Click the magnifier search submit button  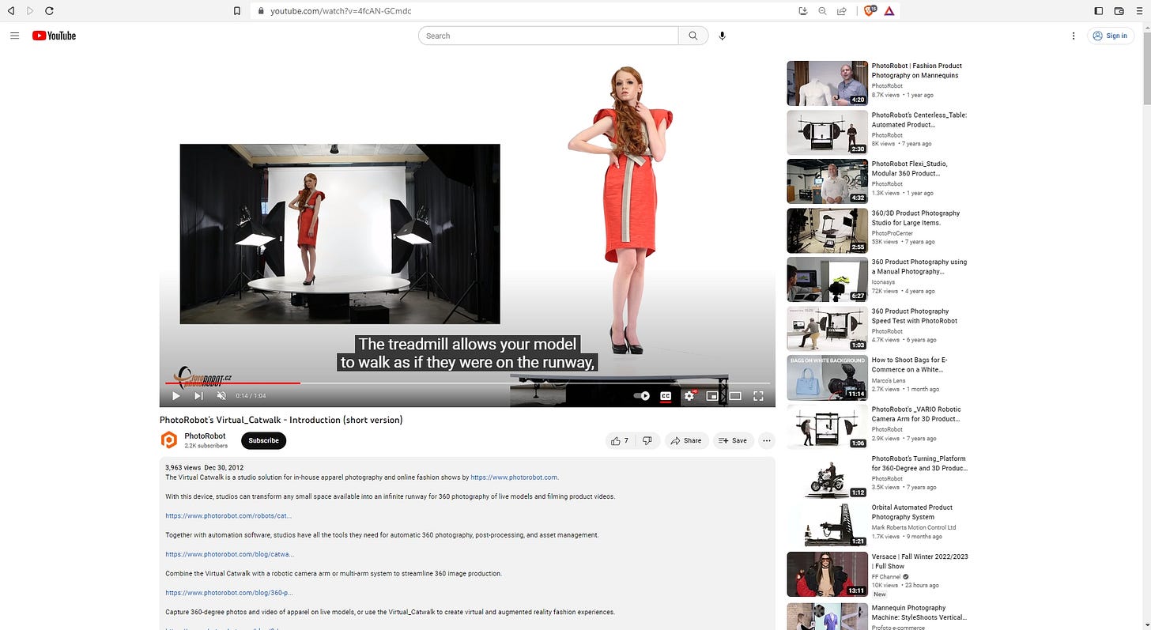click(693, 36)
